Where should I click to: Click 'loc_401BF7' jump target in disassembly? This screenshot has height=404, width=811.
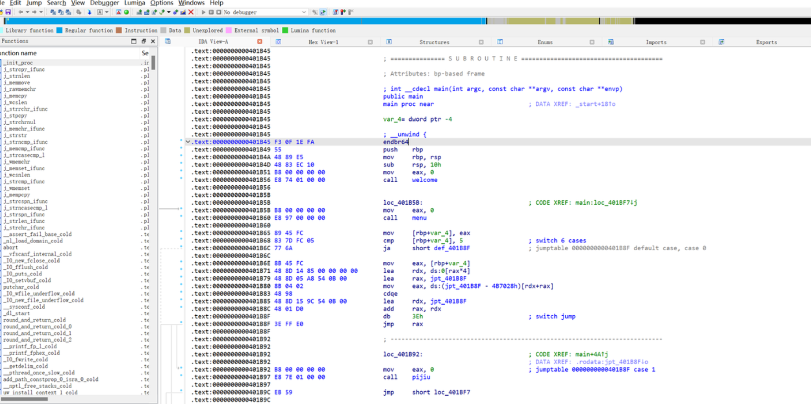(452, 392)
